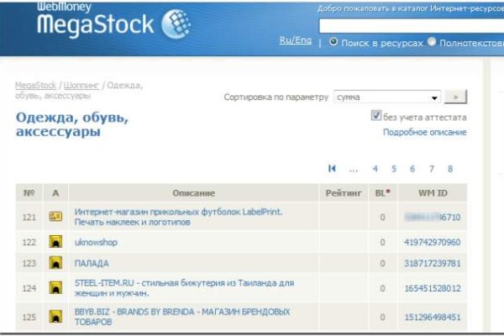Image resolution: width=504 pixels, height=336 pixels.
Task: Click the attestat icon for STEEL-ITEM.RU row
Action: tap(56, 289)
